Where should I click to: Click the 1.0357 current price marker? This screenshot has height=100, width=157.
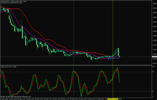154,57
